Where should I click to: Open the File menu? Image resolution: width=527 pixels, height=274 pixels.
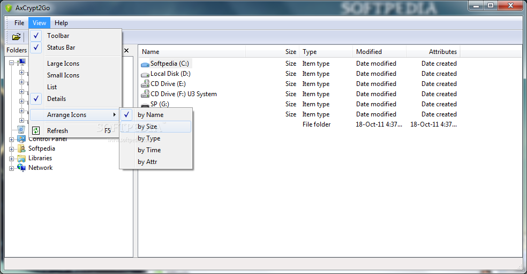point(19,23)
